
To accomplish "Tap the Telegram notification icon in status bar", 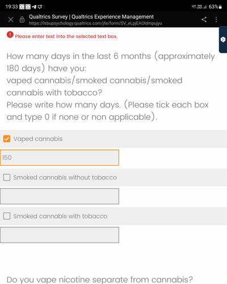I will (34, 7).
